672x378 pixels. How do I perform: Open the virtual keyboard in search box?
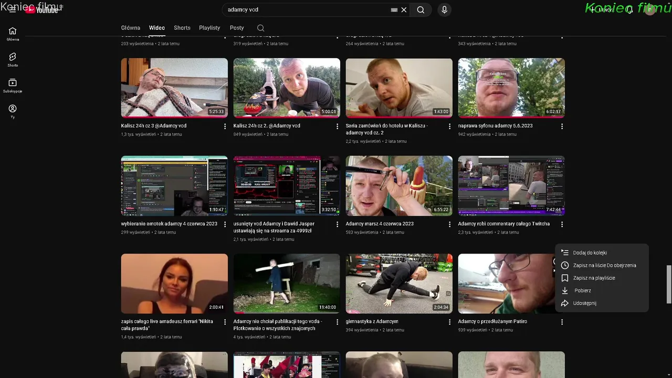tap(394, 9)
